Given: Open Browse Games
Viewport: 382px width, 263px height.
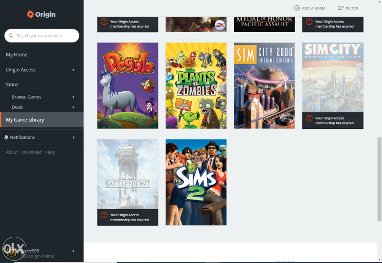Looking at the screenshot, I should (27, 97).
